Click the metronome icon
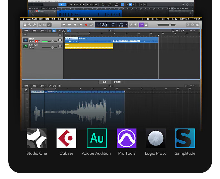220x179 pixels. (x=146, y=25)
